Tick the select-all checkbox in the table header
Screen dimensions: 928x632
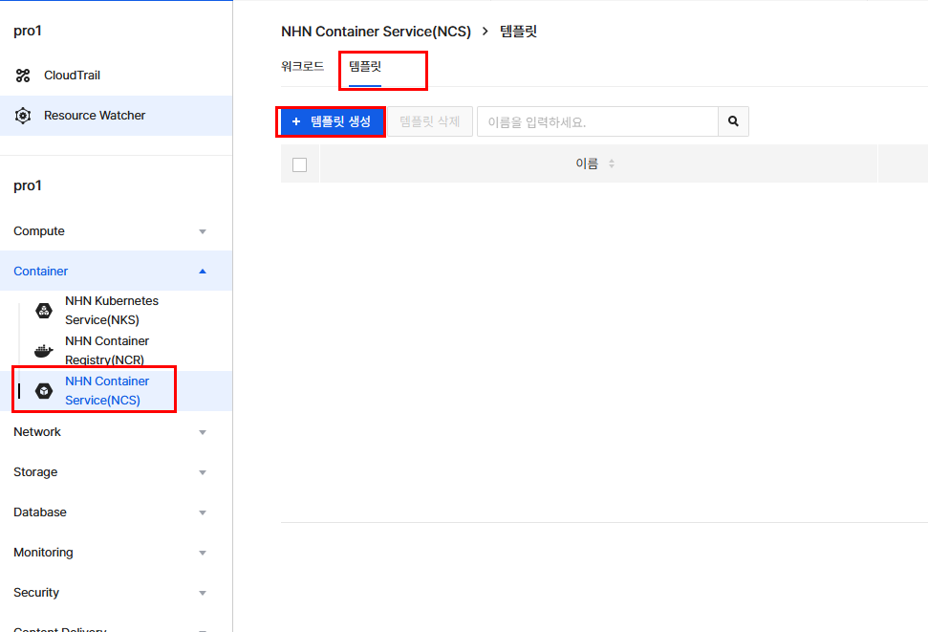299,164
